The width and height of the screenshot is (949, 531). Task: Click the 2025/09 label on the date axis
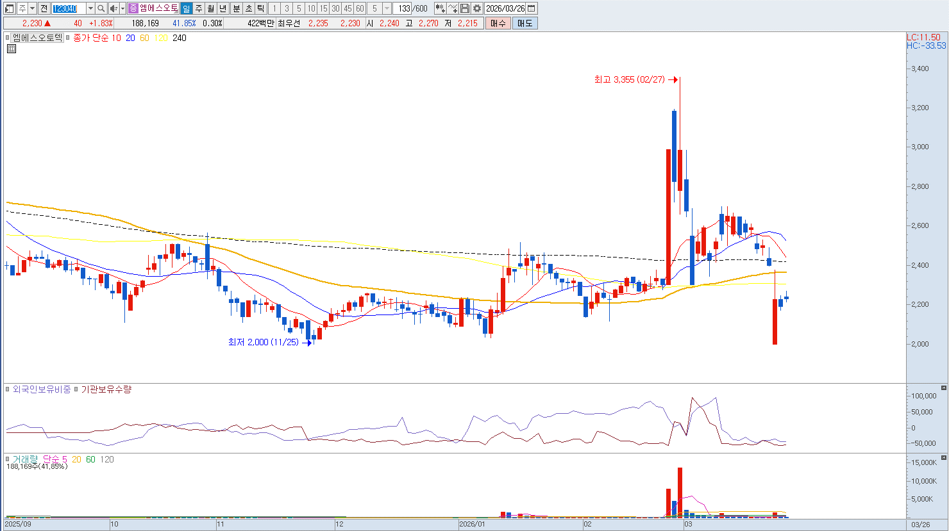(x=18, y=524)
